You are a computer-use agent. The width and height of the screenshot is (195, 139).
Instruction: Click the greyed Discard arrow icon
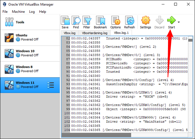(159, 20)
